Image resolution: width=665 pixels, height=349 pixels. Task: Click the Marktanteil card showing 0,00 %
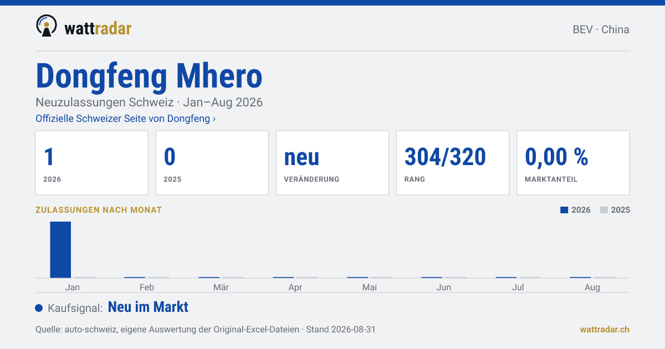573,163
